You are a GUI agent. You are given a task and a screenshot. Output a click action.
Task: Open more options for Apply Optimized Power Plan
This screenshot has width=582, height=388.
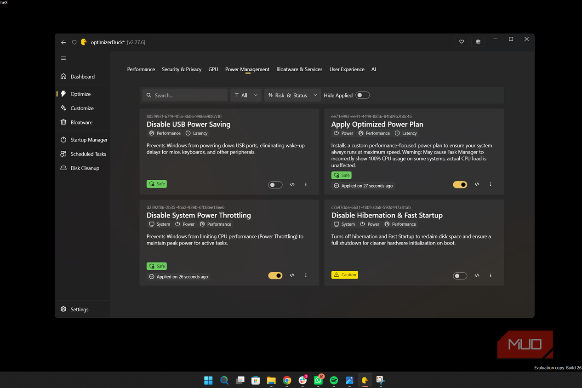491,184
